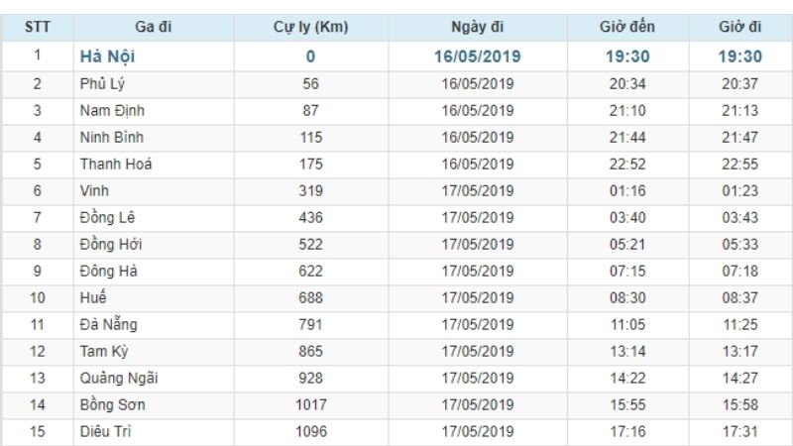
Task: Click the Diêu Trì station name
Action: (105, 431)
